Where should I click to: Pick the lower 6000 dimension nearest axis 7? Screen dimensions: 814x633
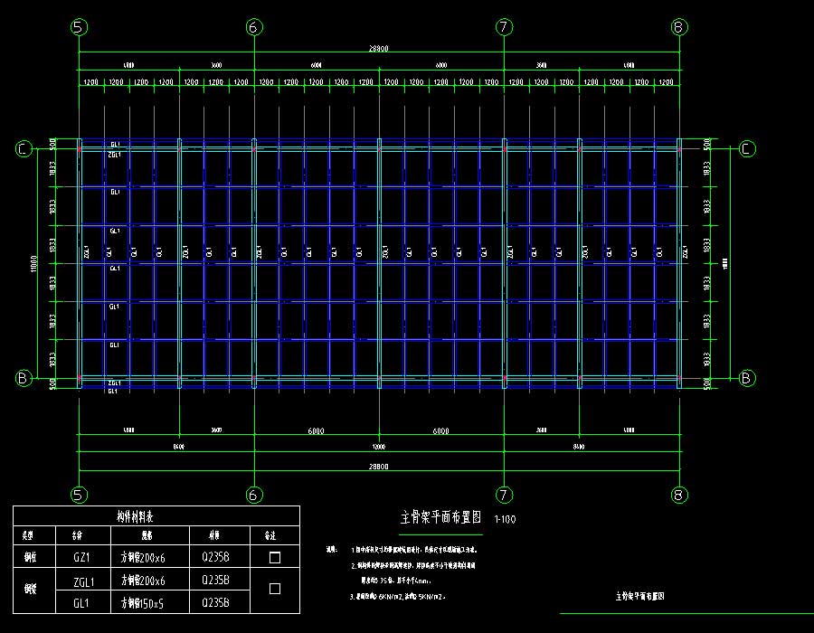[x=440, y=430]
